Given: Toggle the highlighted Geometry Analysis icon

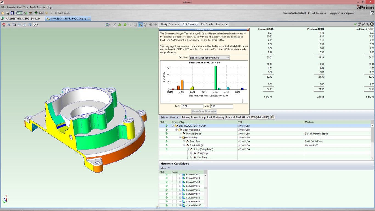Looking at the screenshot, I should click(x=140, y=24).
